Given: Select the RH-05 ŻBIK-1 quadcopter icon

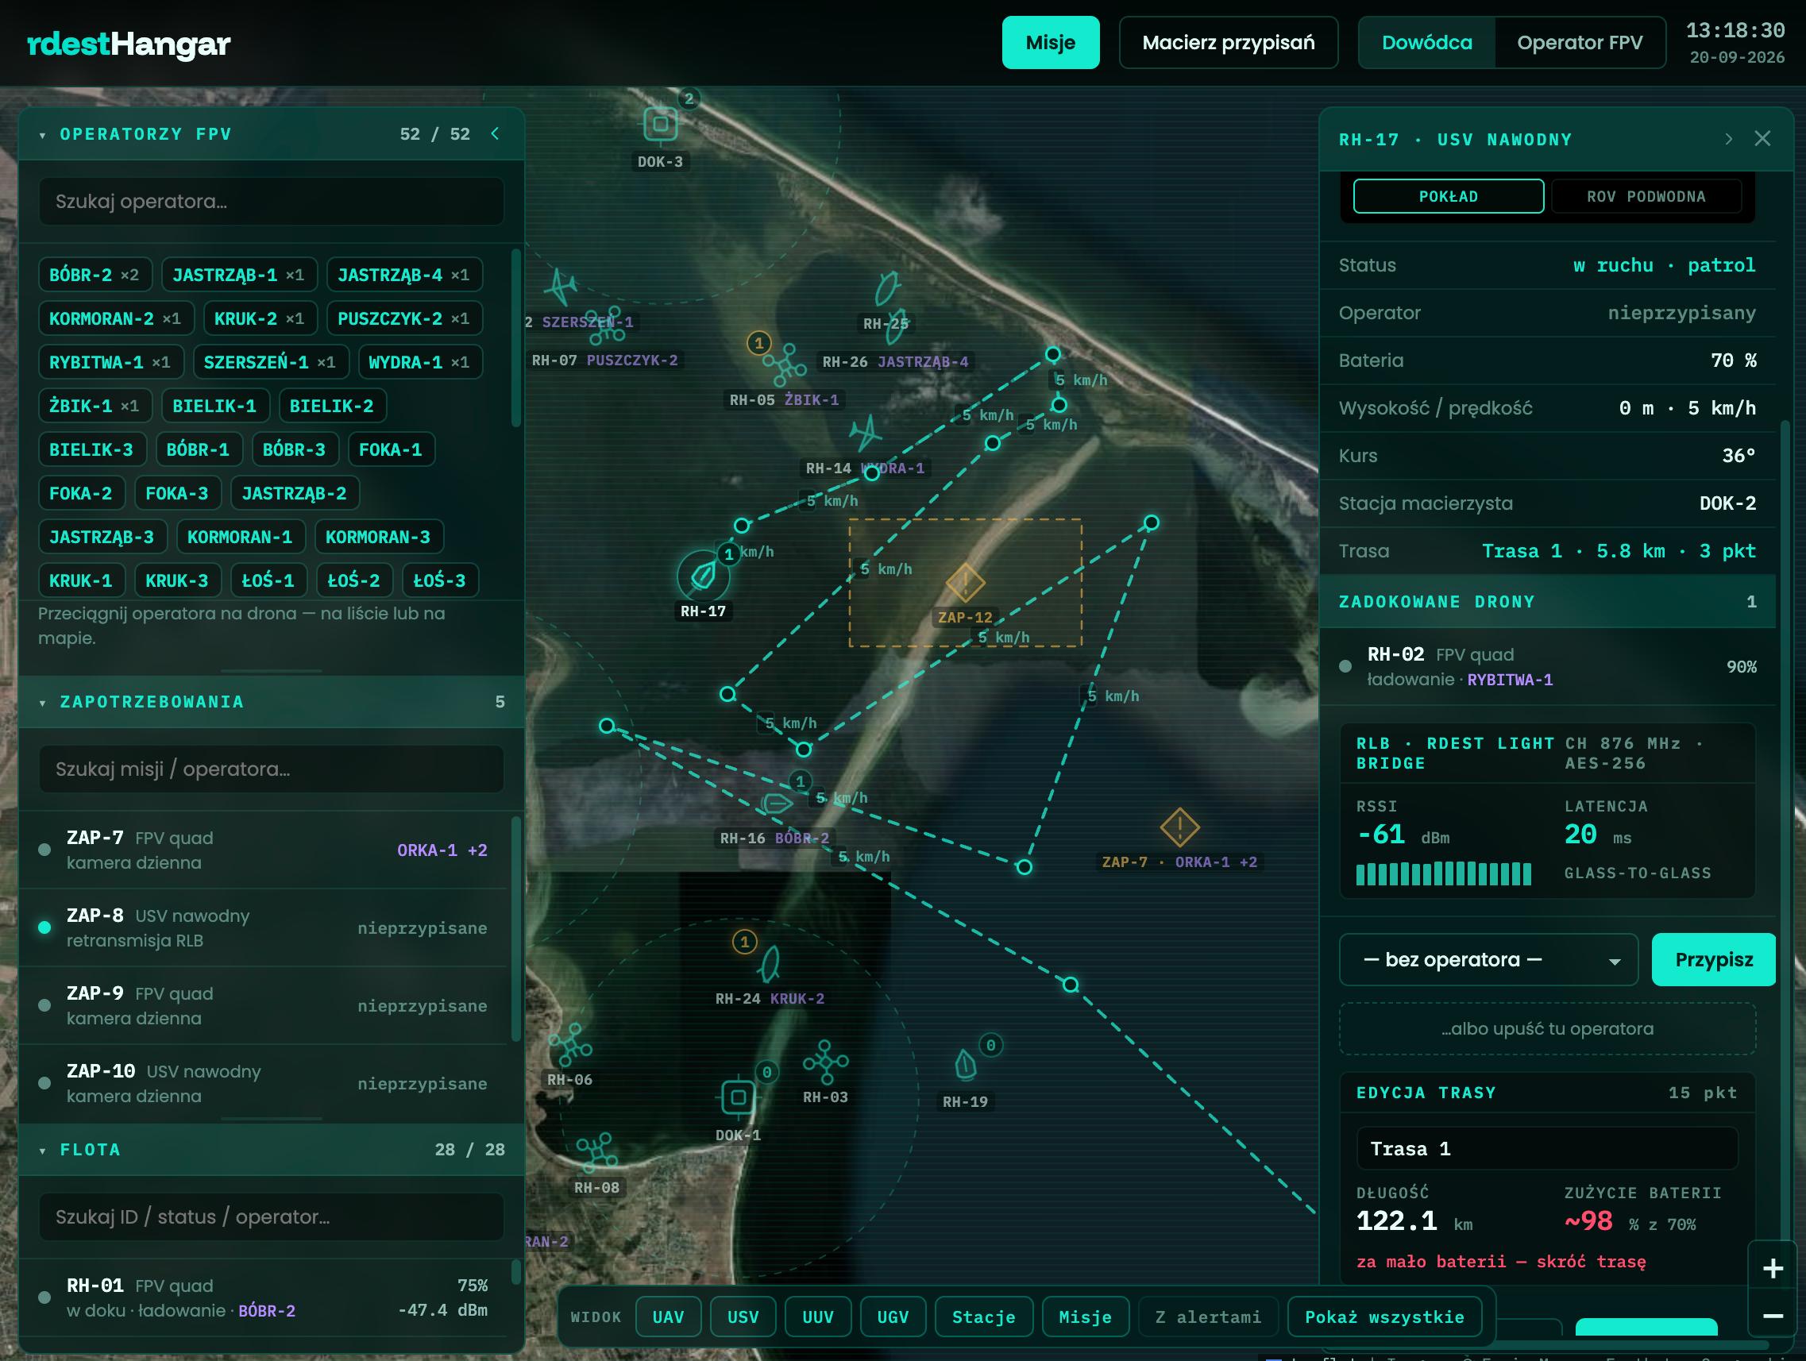Looking at the screenshot, I should point(785,364).
